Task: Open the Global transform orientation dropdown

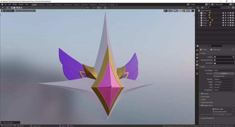Action: [87, 8]
